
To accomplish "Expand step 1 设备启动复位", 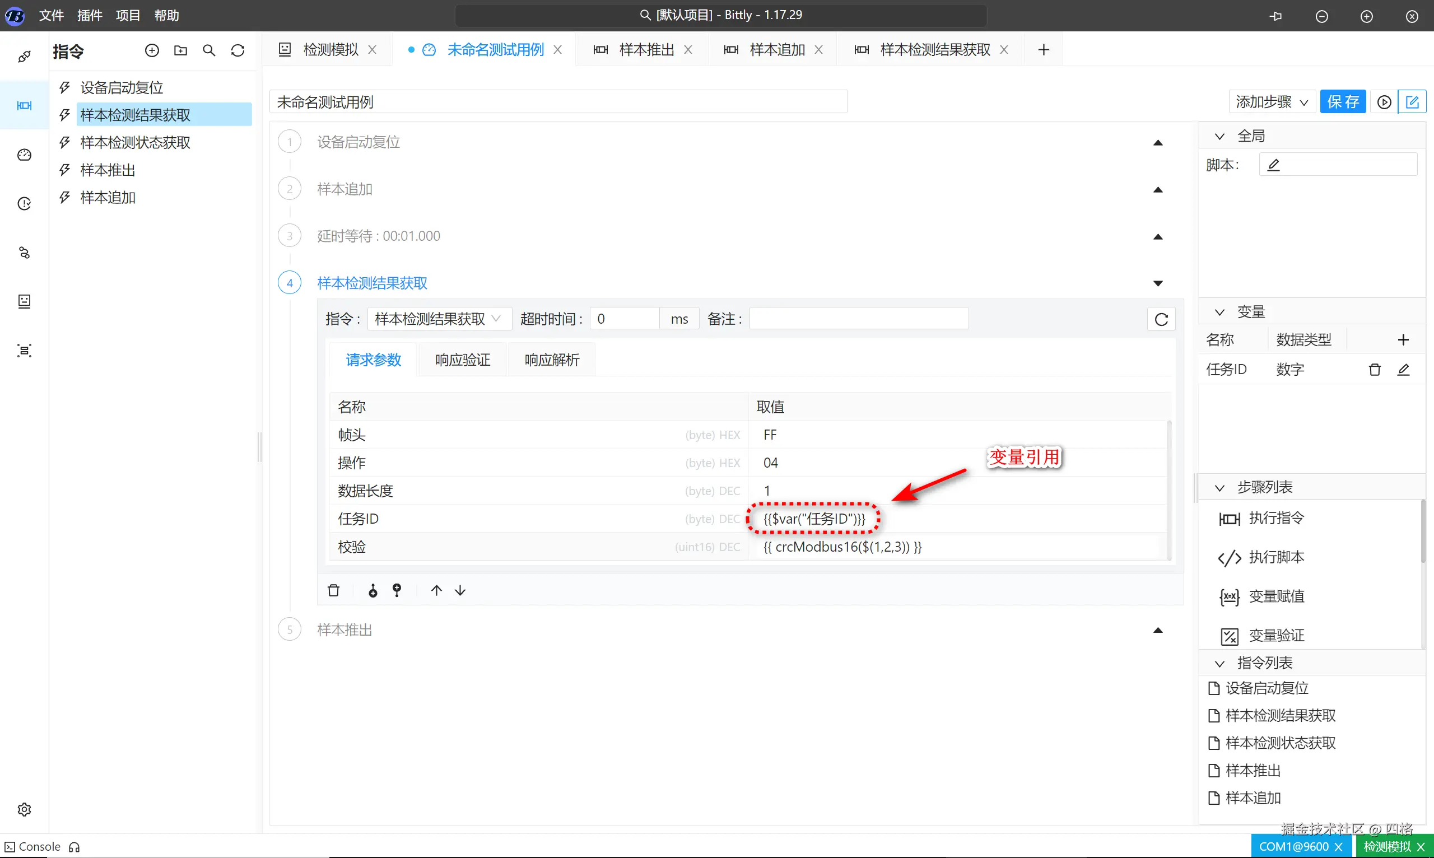I will pos(1158,143).
